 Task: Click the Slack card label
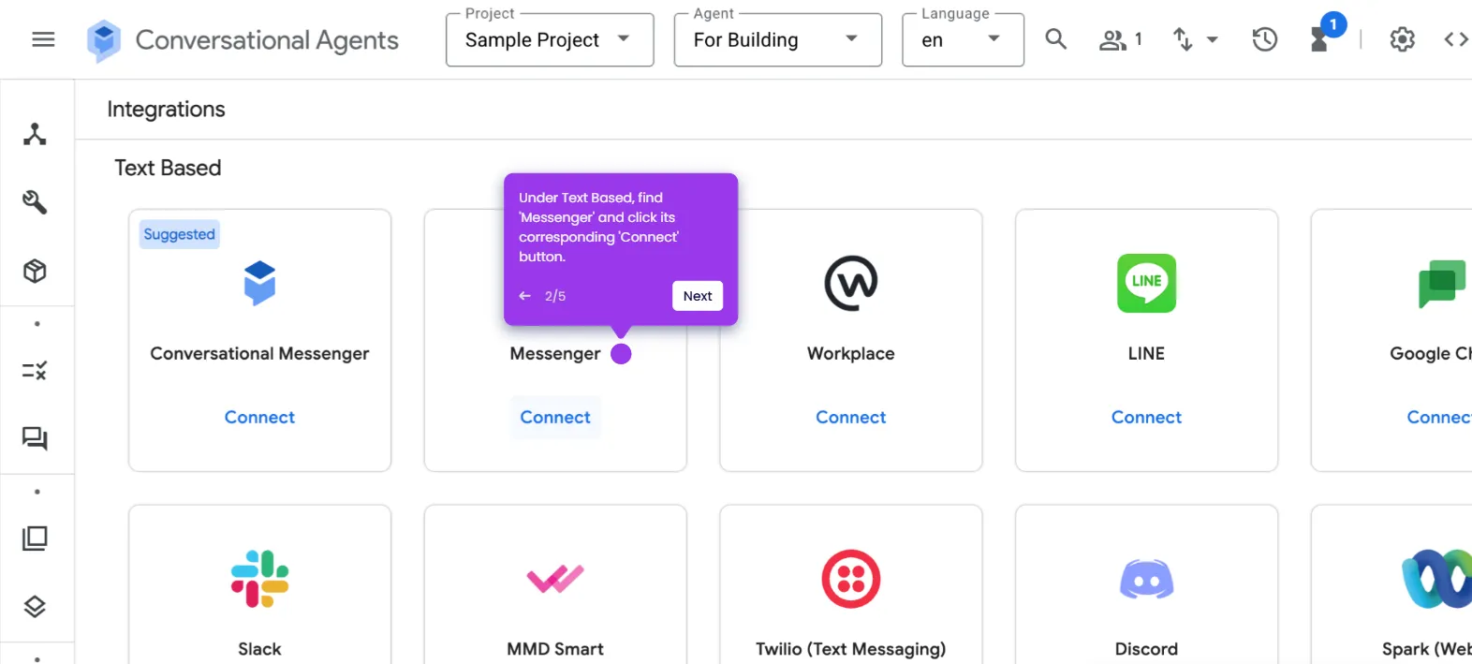point(259,649)
